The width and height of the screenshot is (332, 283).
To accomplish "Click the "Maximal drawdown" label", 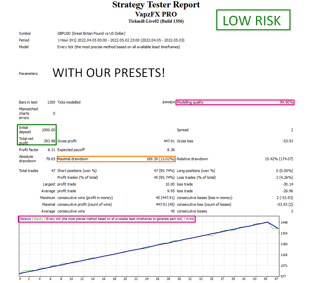I will [73, 159].
